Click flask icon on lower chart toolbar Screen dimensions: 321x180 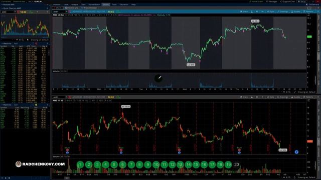252,97
